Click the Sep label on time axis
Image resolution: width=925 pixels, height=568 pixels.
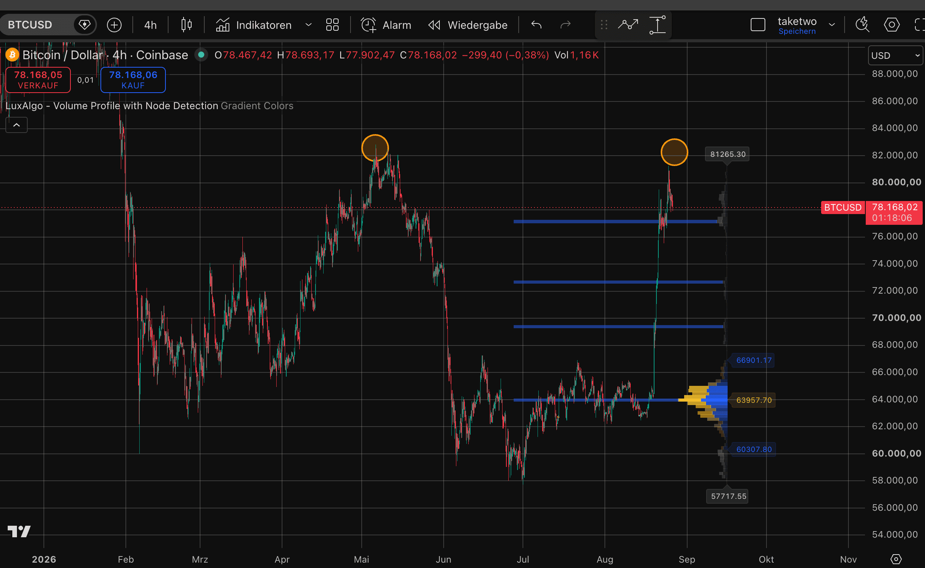click(687, 560)
